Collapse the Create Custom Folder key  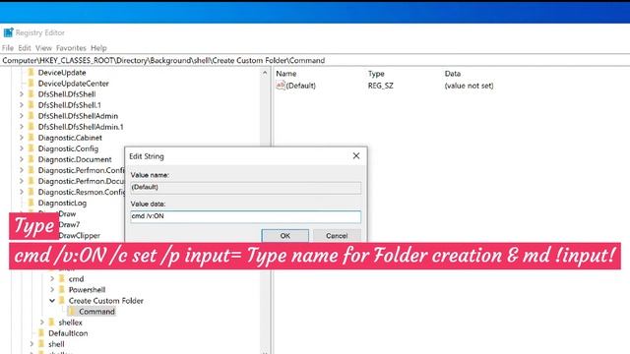[x=52, y=301]
